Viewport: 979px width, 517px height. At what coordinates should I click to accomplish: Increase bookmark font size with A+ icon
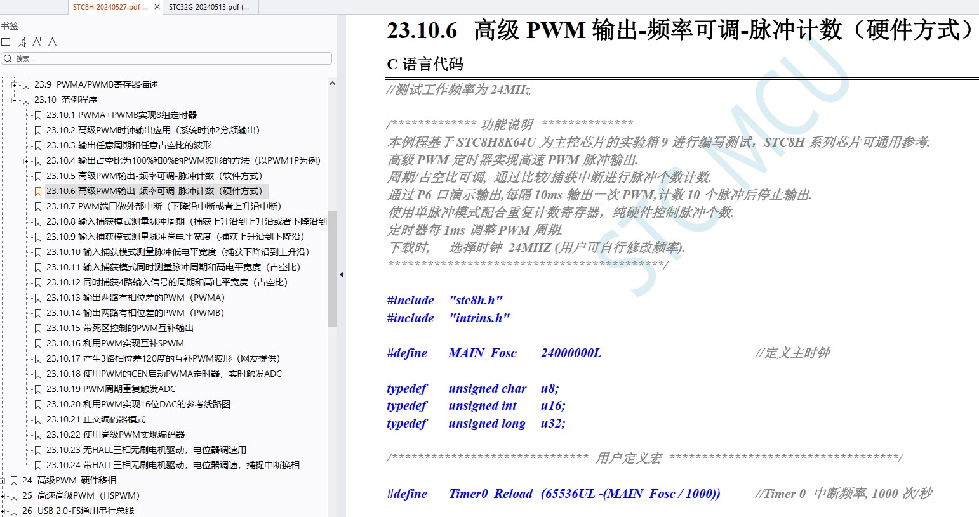tap(37, 42)
